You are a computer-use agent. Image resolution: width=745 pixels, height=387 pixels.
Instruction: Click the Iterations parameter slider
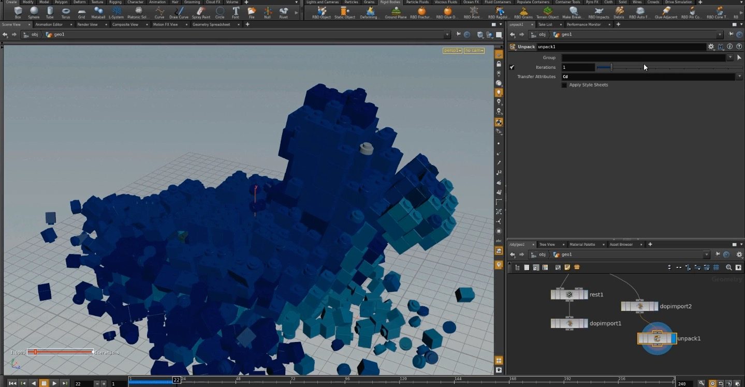669,67
